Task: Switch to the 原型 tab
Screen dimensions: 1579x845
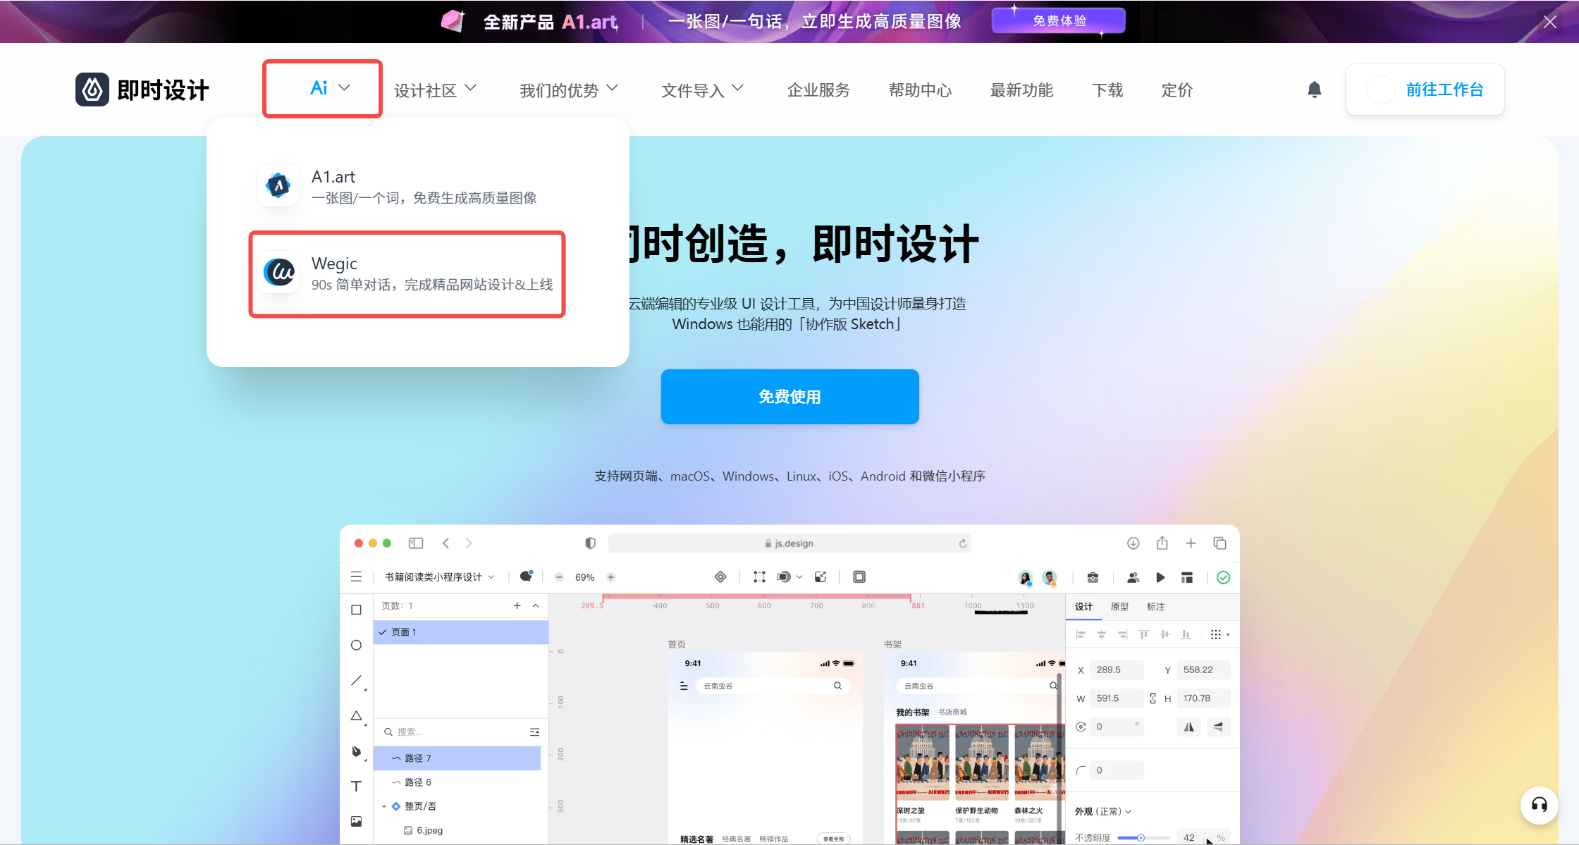Action: [x=1119, y=606]
